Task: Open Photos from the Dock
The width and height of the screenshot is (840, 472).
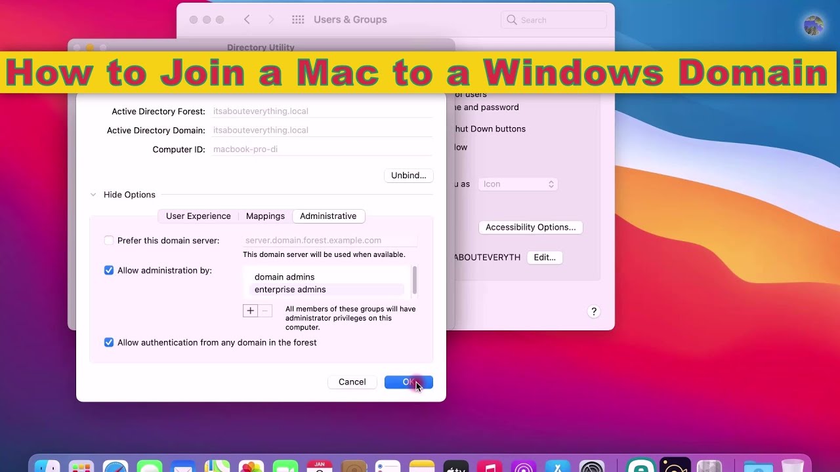Action: pos(251,467)
